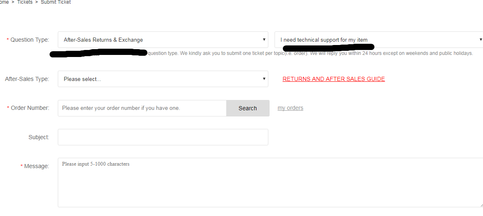This screenshot has height=216, width=483.
Task: Open the 'my orders' link
Action: (x=291, y=108)
